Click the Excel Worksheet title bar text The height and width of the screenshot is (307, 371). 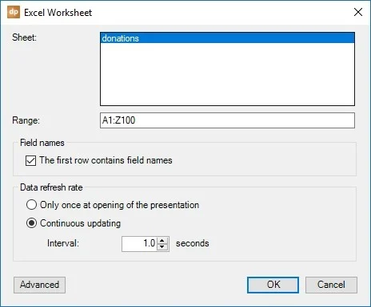[x=58, y=13]
